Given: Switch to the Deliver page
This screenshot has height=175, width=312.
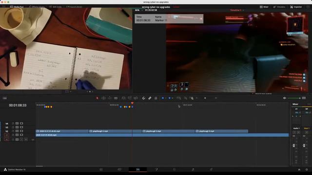Looking at the screenshot, I should [211, 170].
